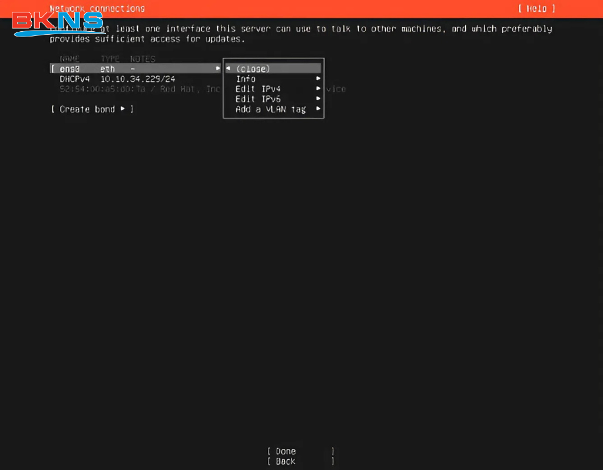Screen dimensions: 603x470
Task: Click the arrow inside Create bond button
Action: click(122, 109)
